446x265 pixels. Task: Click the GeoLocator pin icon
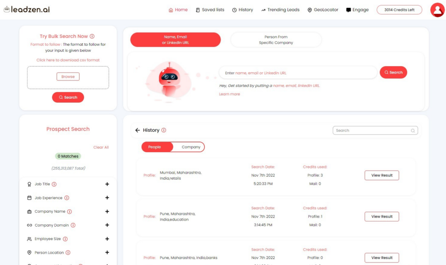click(x=310, y=10)
